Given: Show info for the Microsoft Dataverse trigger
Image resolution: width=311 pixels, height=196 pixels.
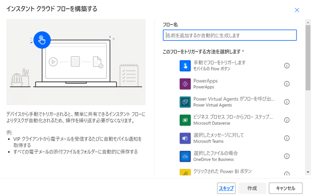Looking at the screenshot, I should coord(287,120).
